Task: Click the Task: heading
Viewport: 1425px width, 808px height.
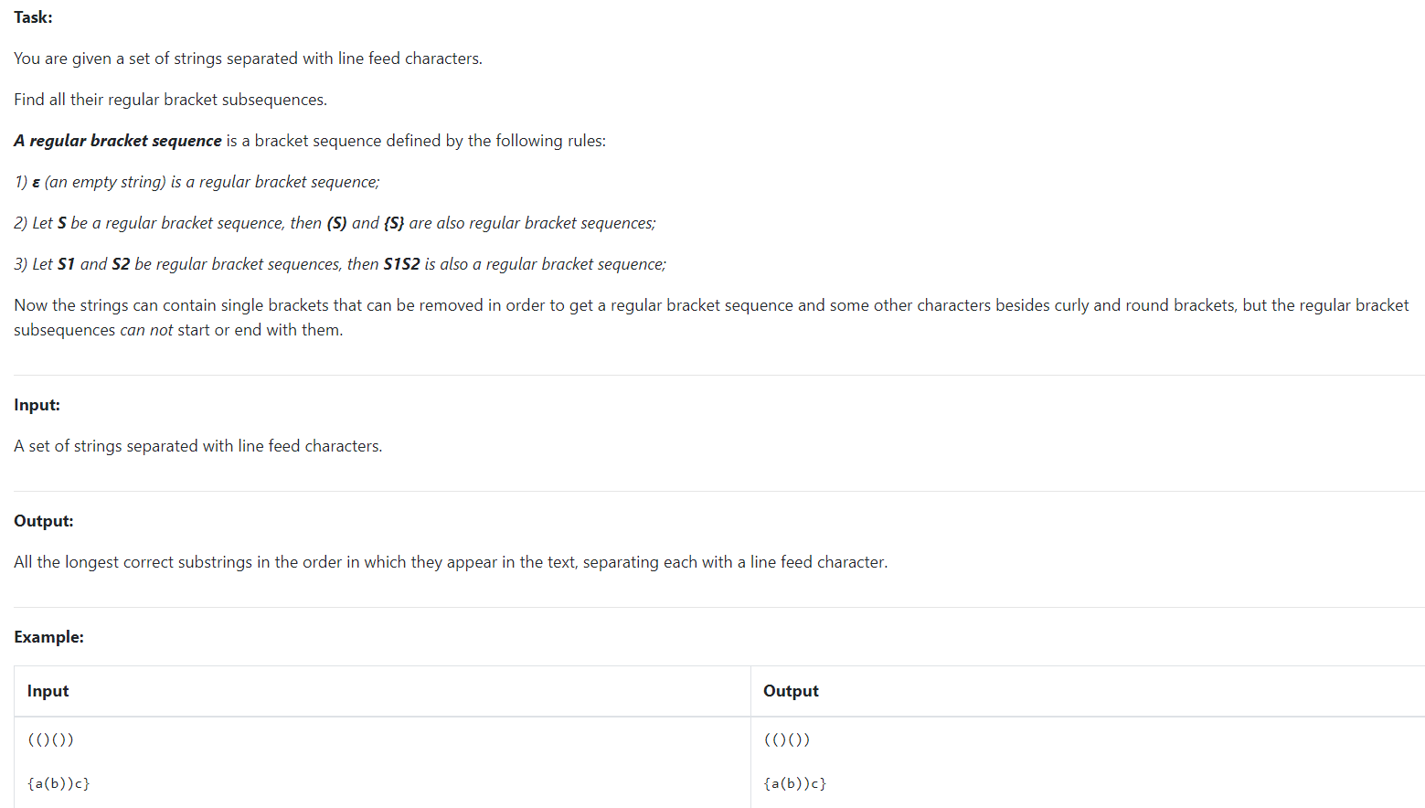Action: tap(33, 17)
